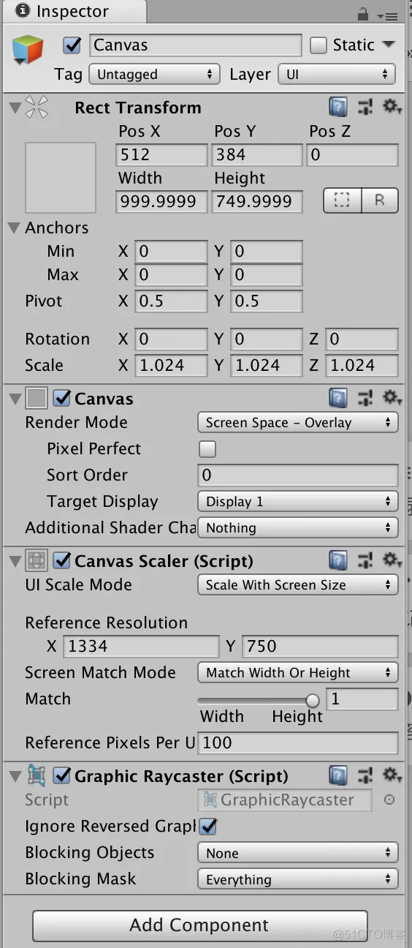Uncheck Ignore Reversed Graphics checkbox

(x=209, y=826)
